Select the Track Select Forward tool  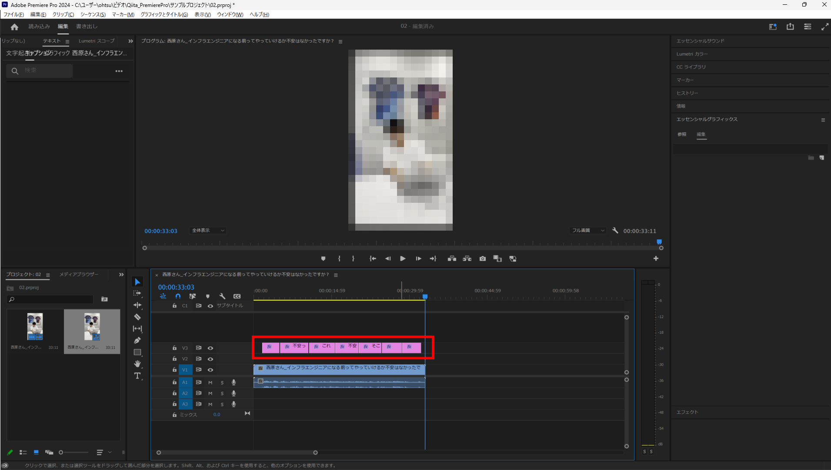pos(137,294)
